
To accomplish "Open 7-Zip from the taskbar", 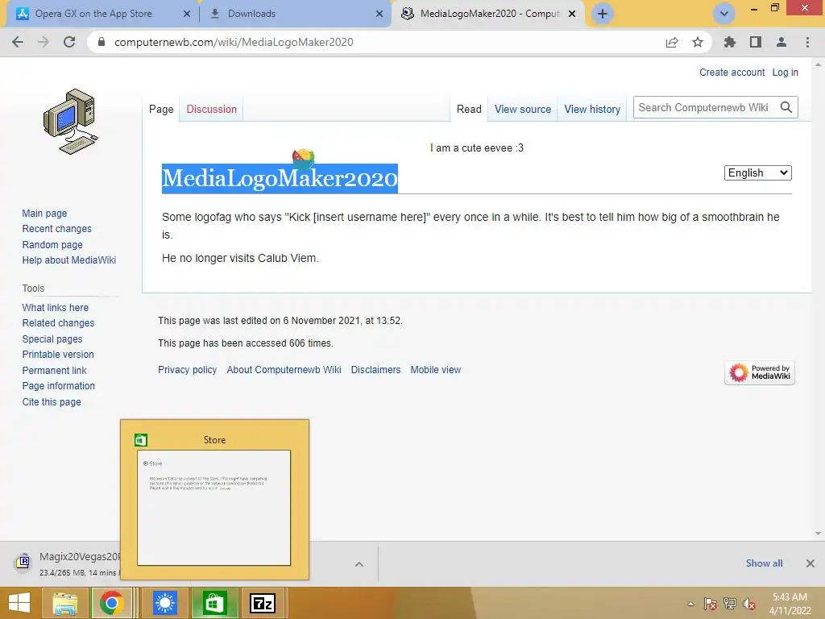I will (263, 603).
